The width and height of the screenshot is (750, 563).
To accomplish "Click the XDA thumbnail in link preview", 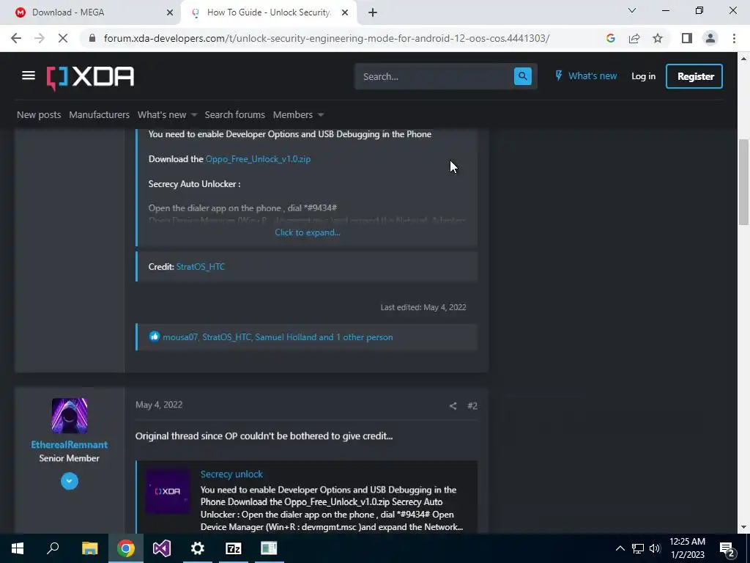I will pyautogui.click(x=168, y=491).
